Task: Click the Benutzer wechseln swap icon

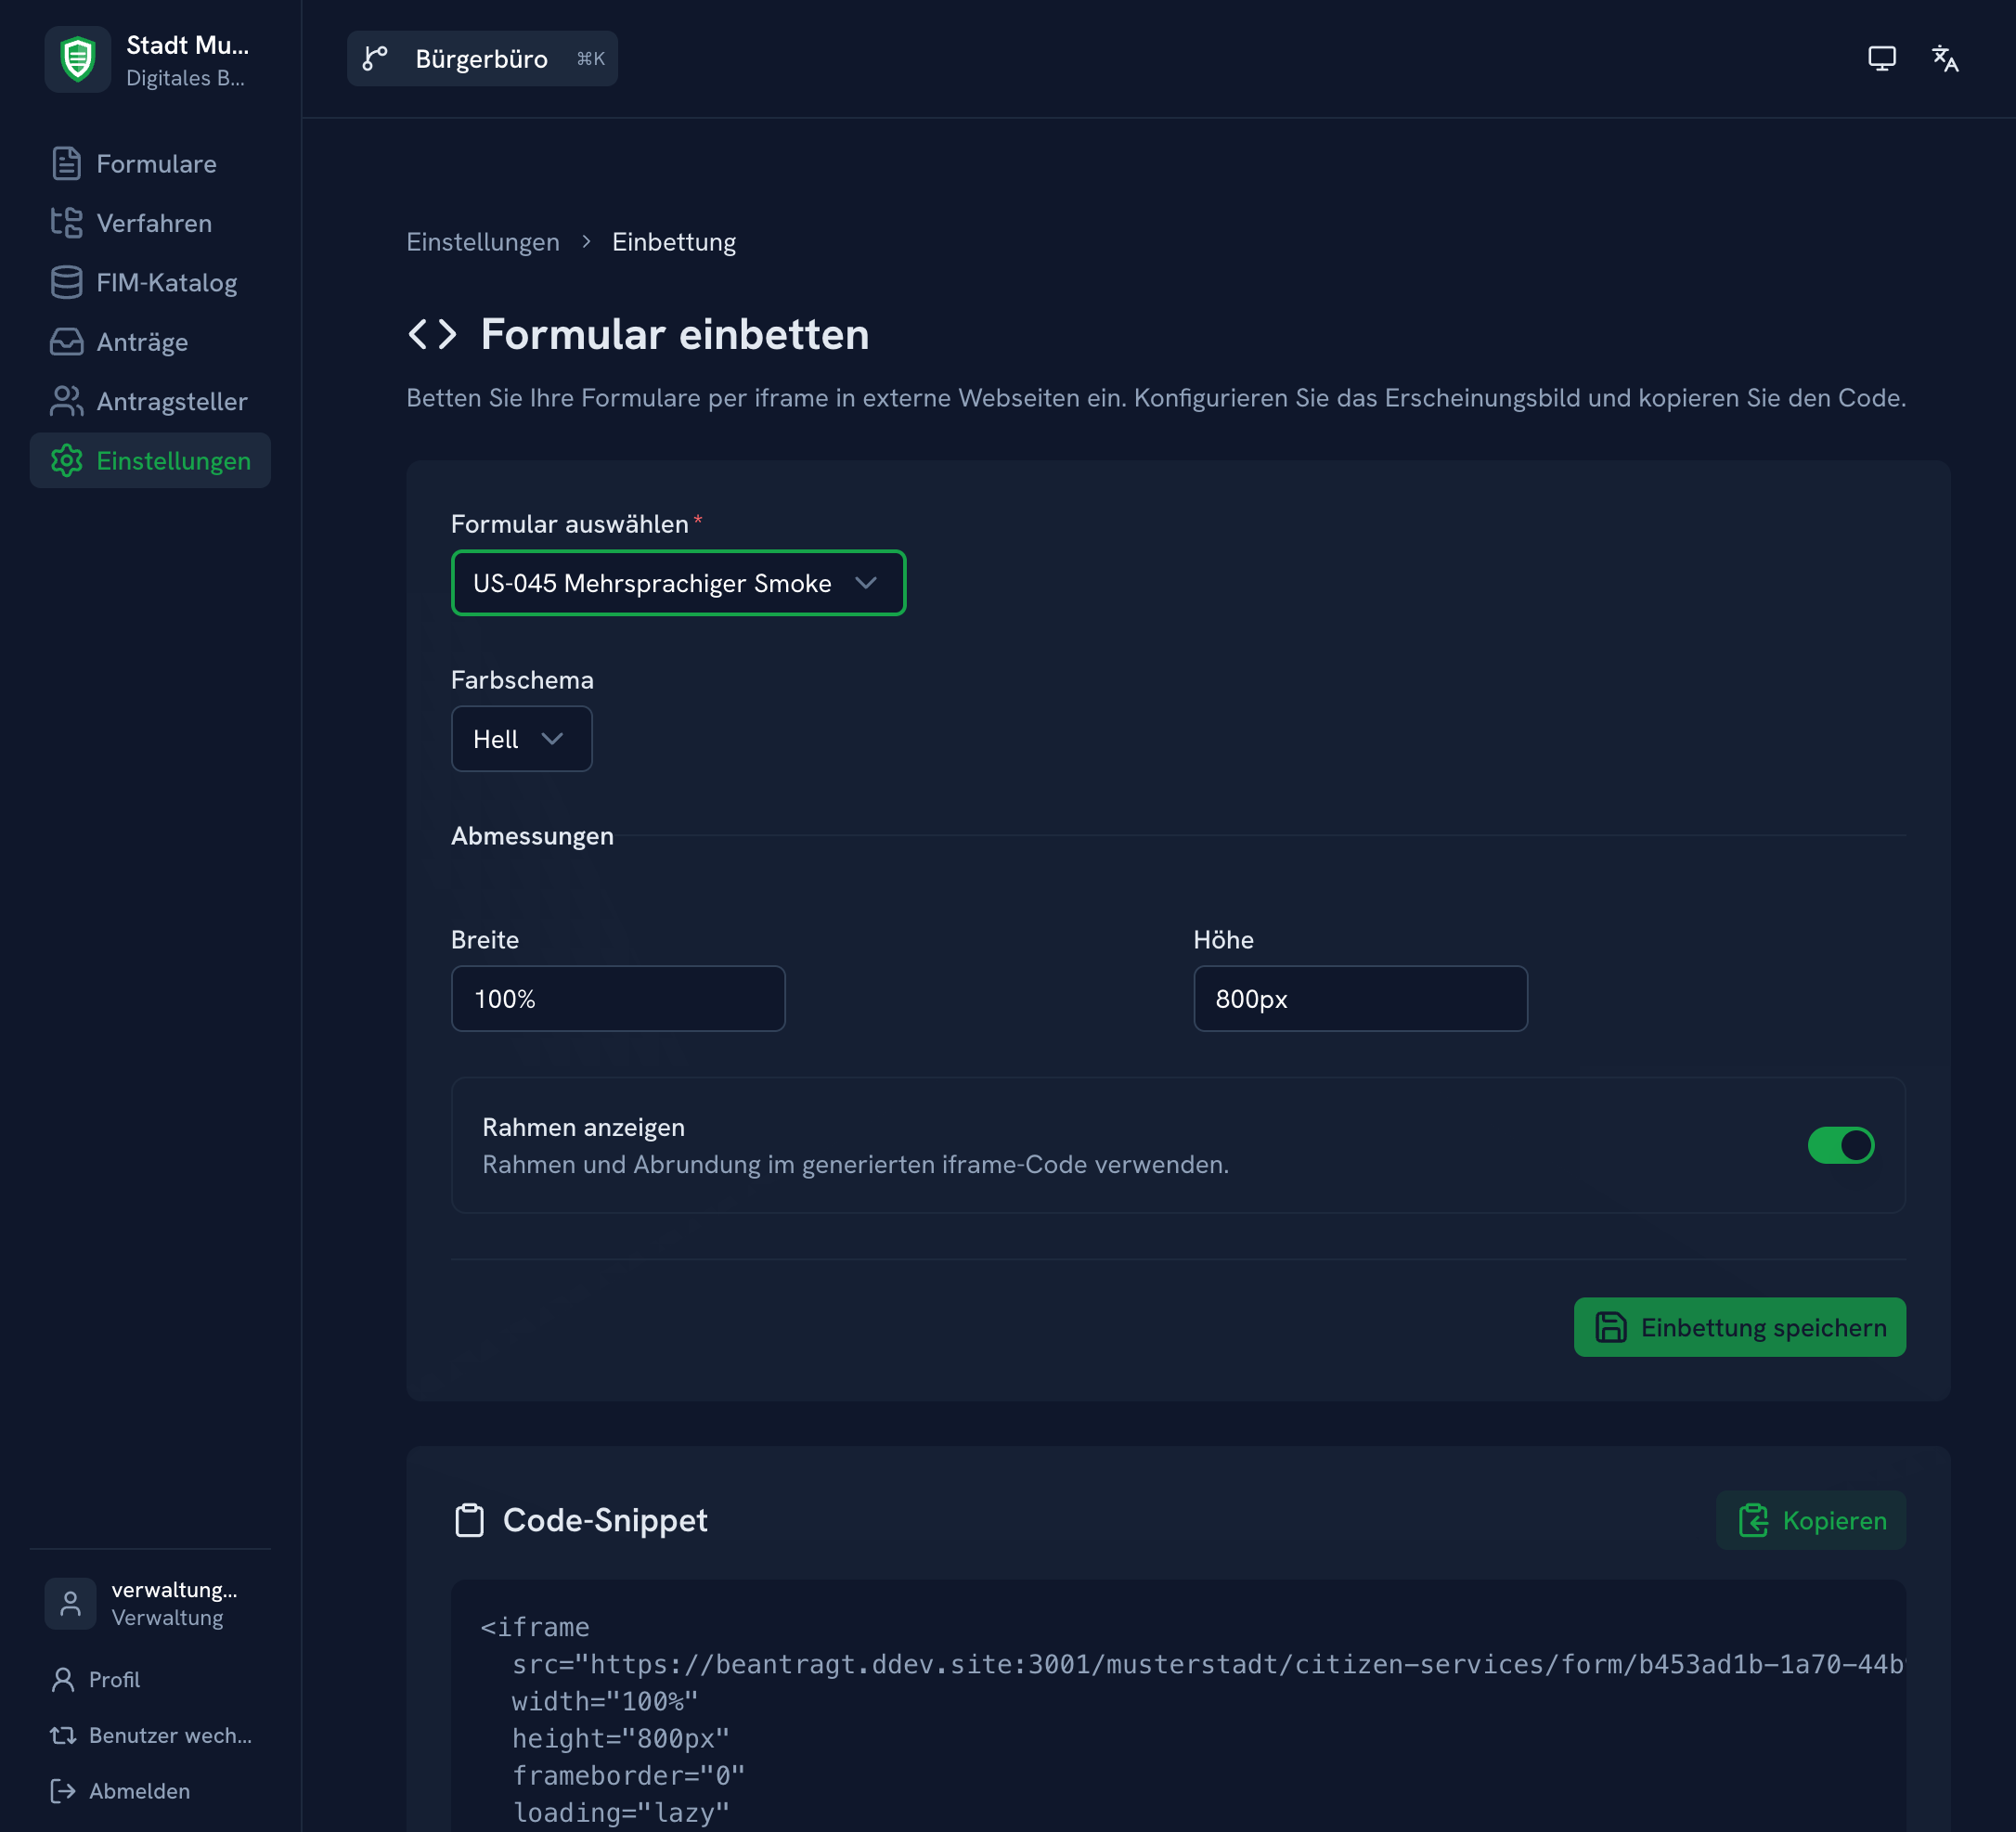Action: (63, 1735)
